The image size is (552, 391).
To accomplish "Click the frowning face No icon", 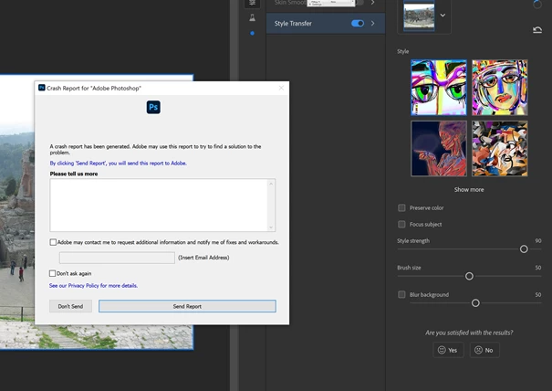I will (478, 350).
